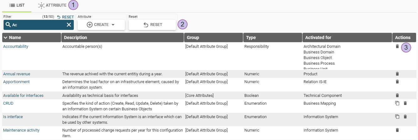418x140 pixels.
Task: Sort by the Type column header
Action: 251,37
